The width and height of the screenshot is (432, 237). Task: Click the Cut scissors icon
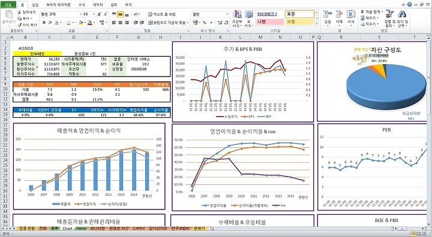pos(20,13)
